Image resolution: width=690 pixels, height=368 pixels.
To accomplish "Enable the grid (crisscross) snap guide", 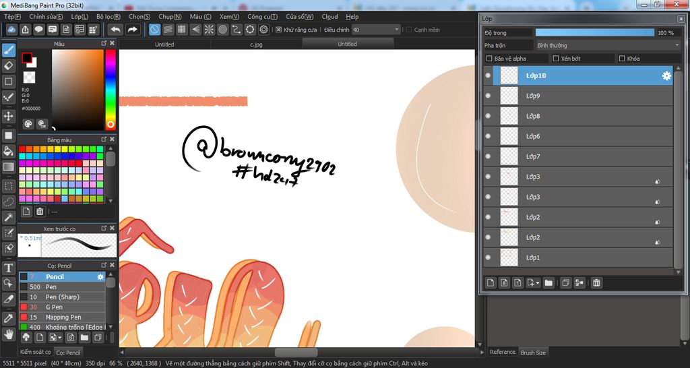I will (182, 30).
